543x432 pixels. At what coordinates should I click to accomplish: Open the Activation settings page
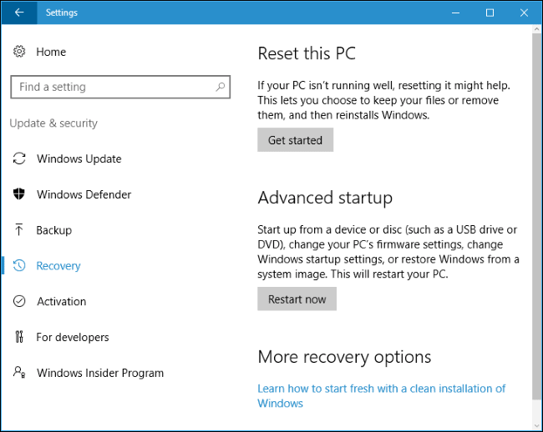(x=61, y=301)
